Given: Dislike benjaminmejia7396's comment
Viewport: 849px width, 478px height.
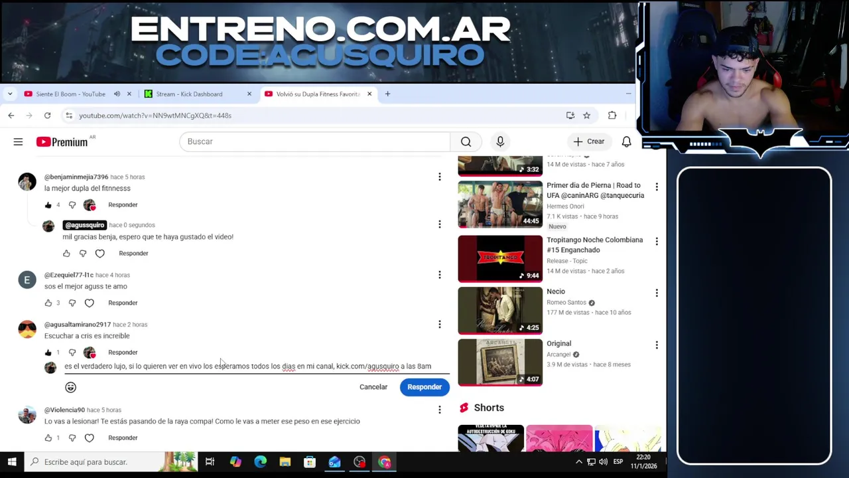Looking at the screenshot, I should click(x=72, y=205).
